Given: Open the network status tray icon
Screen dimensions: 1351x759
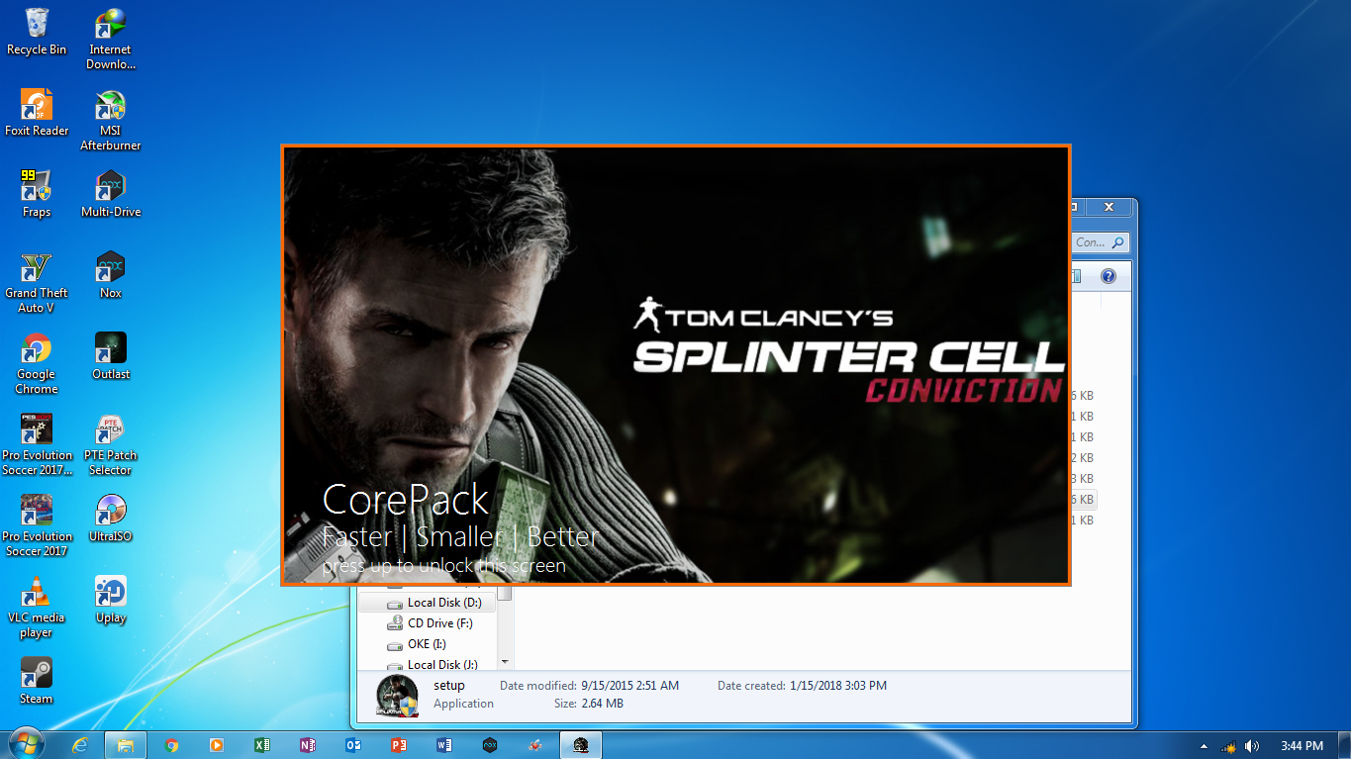Looking at the screenshot, I should point(1229,745).
